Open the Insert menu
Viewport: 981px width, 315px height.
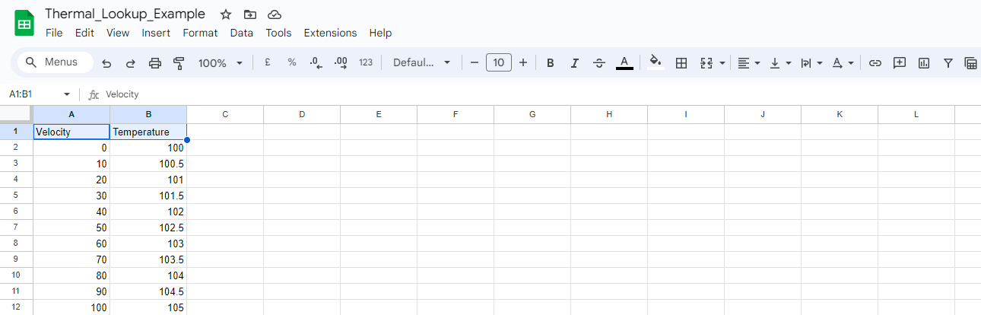pos(156,33)
